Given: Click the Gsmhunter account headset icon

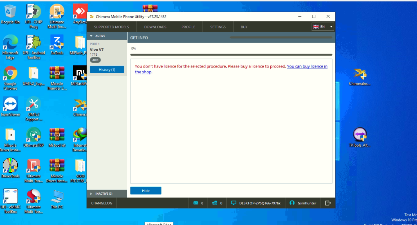Looking at the screenshot, I should [292, 203].
